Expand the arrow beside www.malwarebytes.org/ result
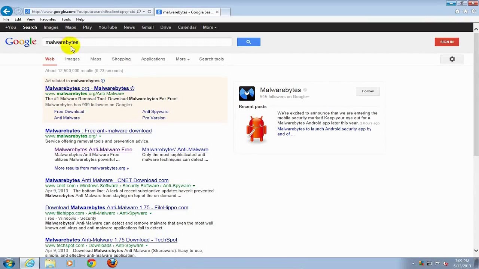This screenshot has height=269, width=479. 100,136
